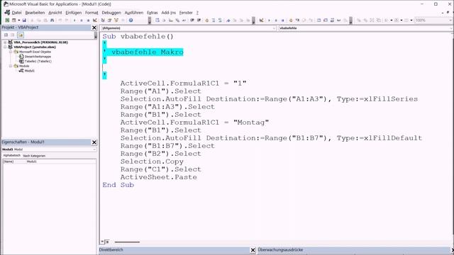This screenshot has height=255, width=454.
Task: Open the Locals Window icon on Debug toolbar
Action: pyautogui.click(x=319, y=21)
